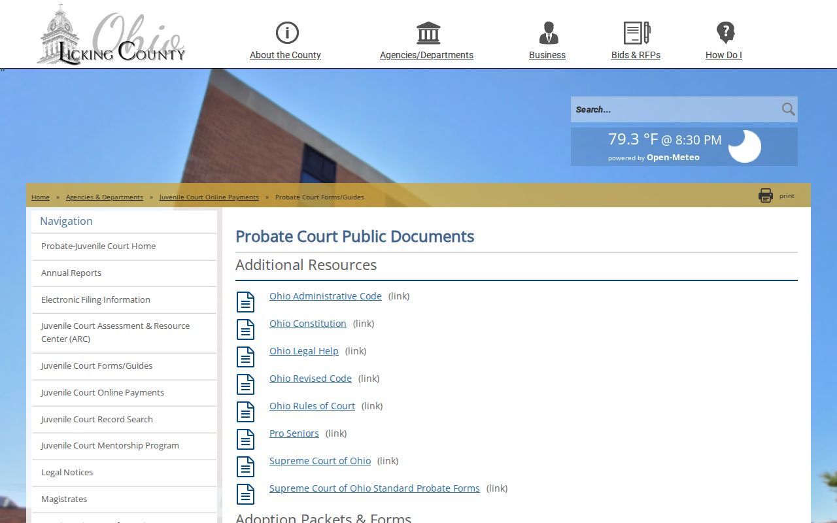Click the moon weather icon
Screen dimensions: 837x523
(x=744, y=146)
